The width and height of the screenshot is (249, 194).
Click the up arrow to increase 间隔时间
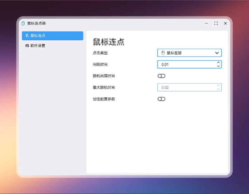point(218,63)
